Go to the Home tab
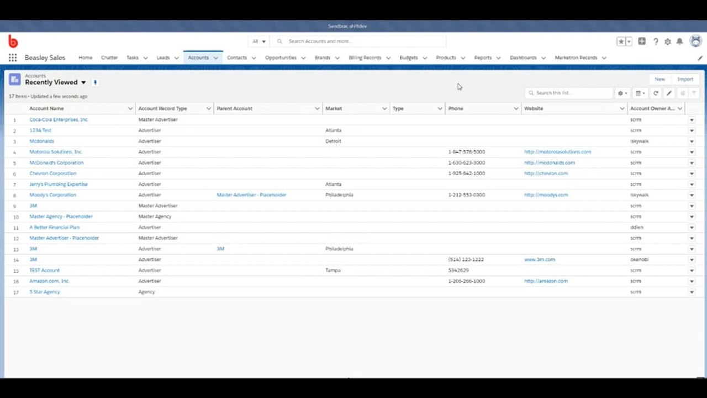 point(85,57)
